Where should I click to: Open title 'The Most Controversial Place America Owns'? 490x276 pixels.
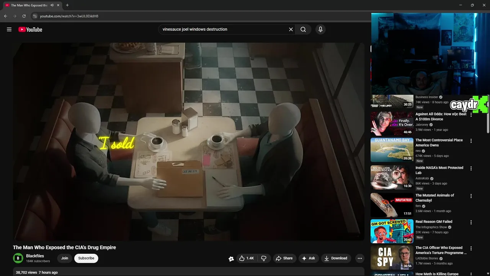click(439, 143)
